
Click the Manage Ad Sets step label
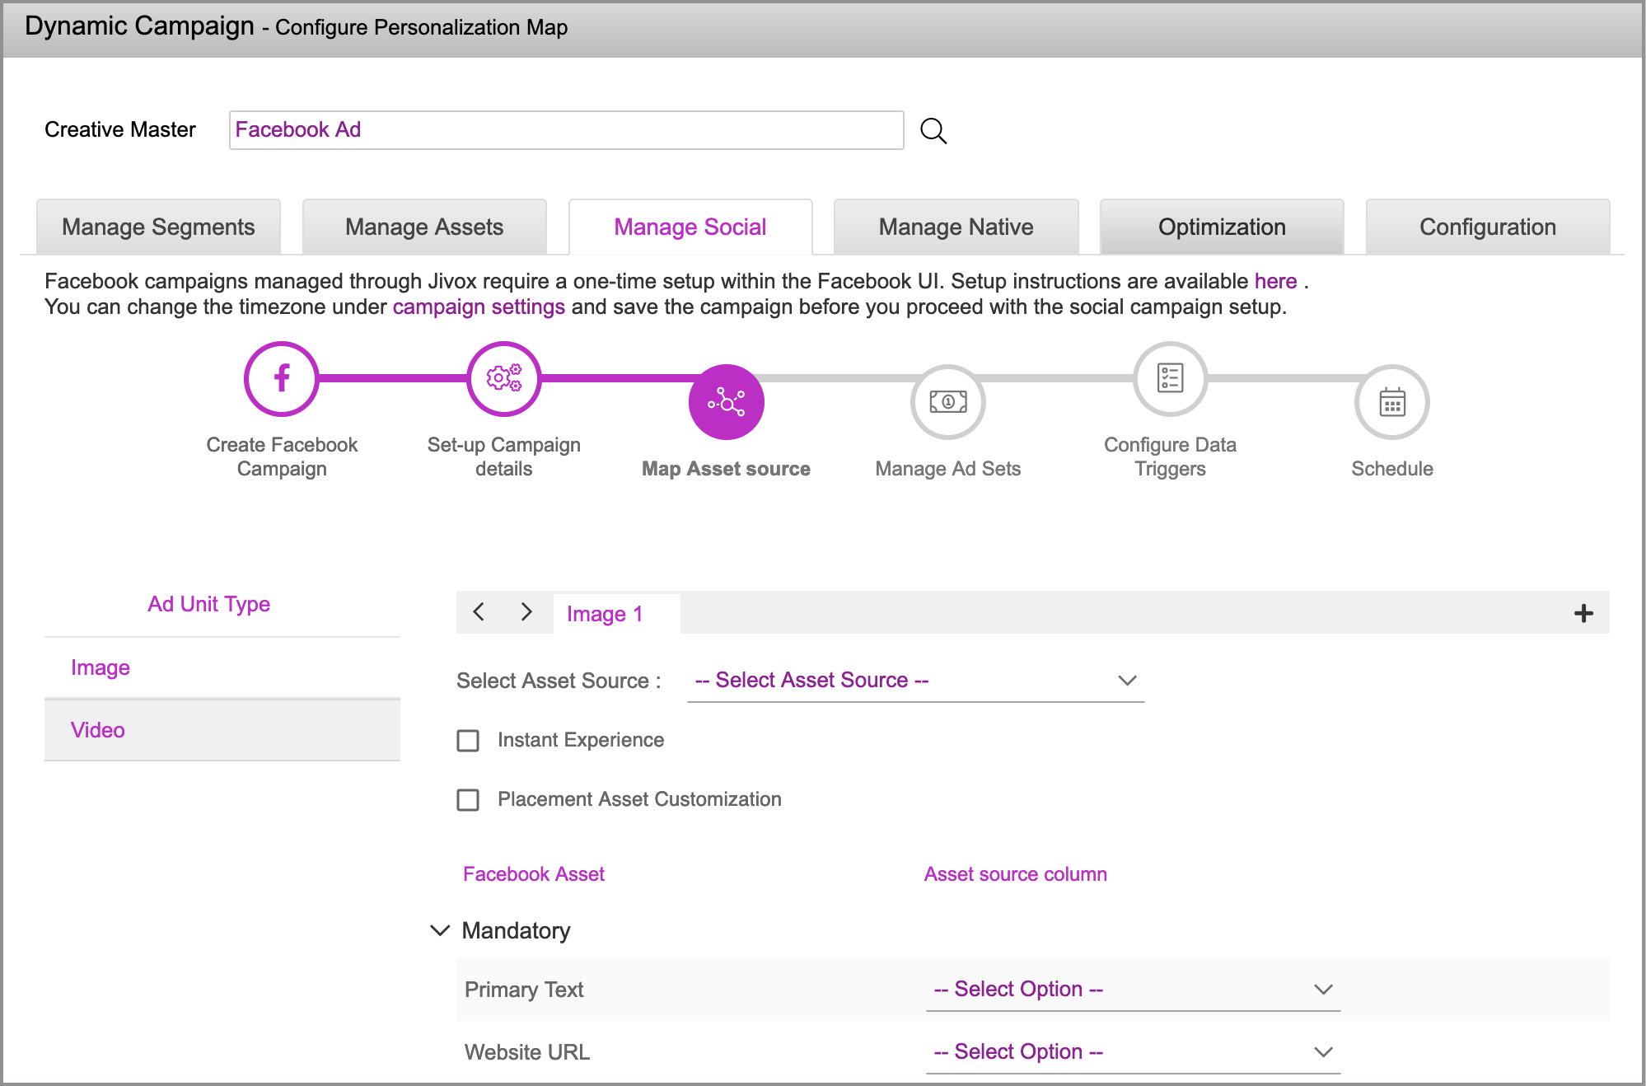948,469
